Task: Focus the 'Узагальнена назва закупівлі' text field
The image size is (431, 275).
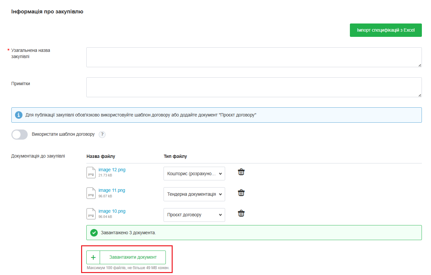Action: (x=253, y=57)
